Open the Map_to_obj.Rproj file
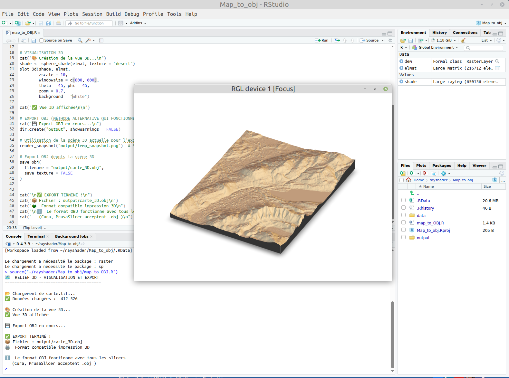This screenshot has width=509, height=378. 433,230
